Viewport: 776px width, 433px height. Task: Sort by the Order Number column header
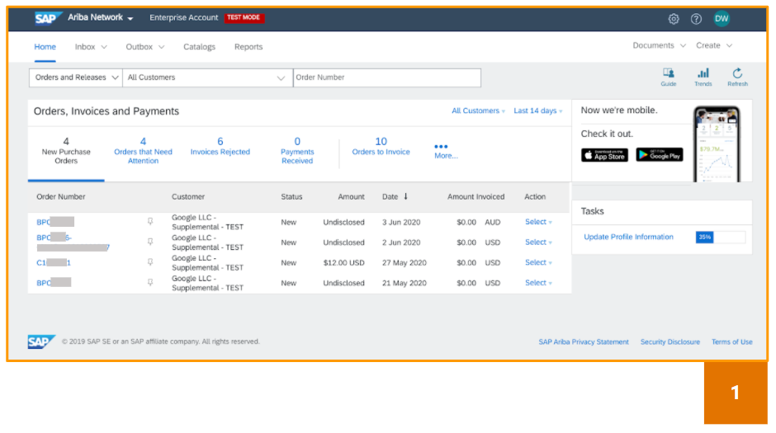point(61,197)
